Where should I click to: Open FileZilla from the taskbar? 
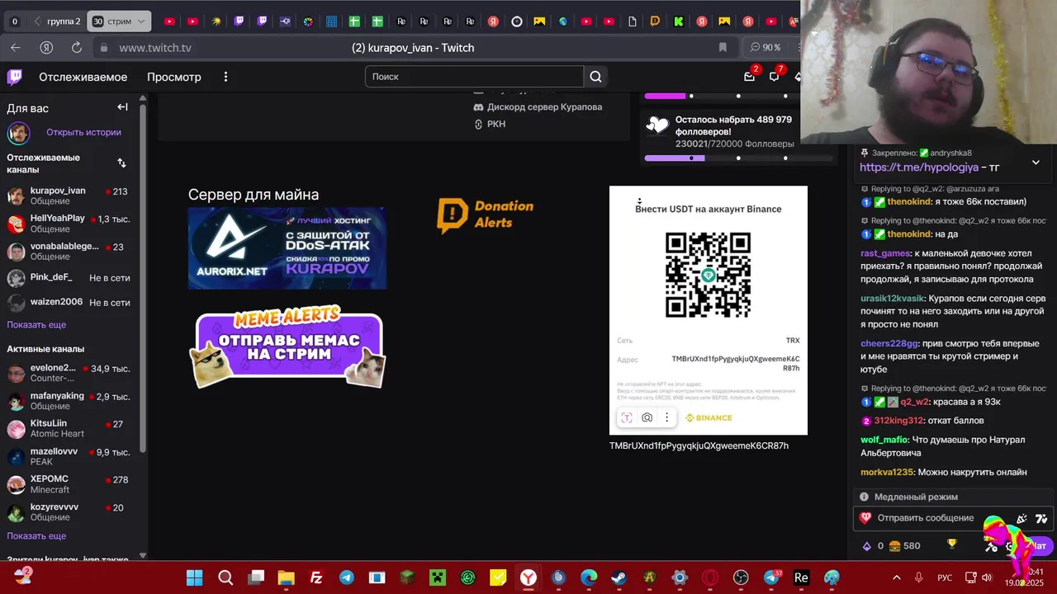pos(316,577)
